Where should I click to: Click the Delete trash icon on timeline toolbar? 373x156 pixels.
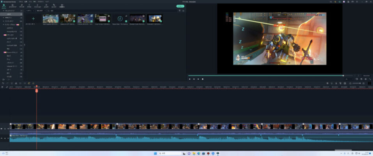(x=12, y=83)
